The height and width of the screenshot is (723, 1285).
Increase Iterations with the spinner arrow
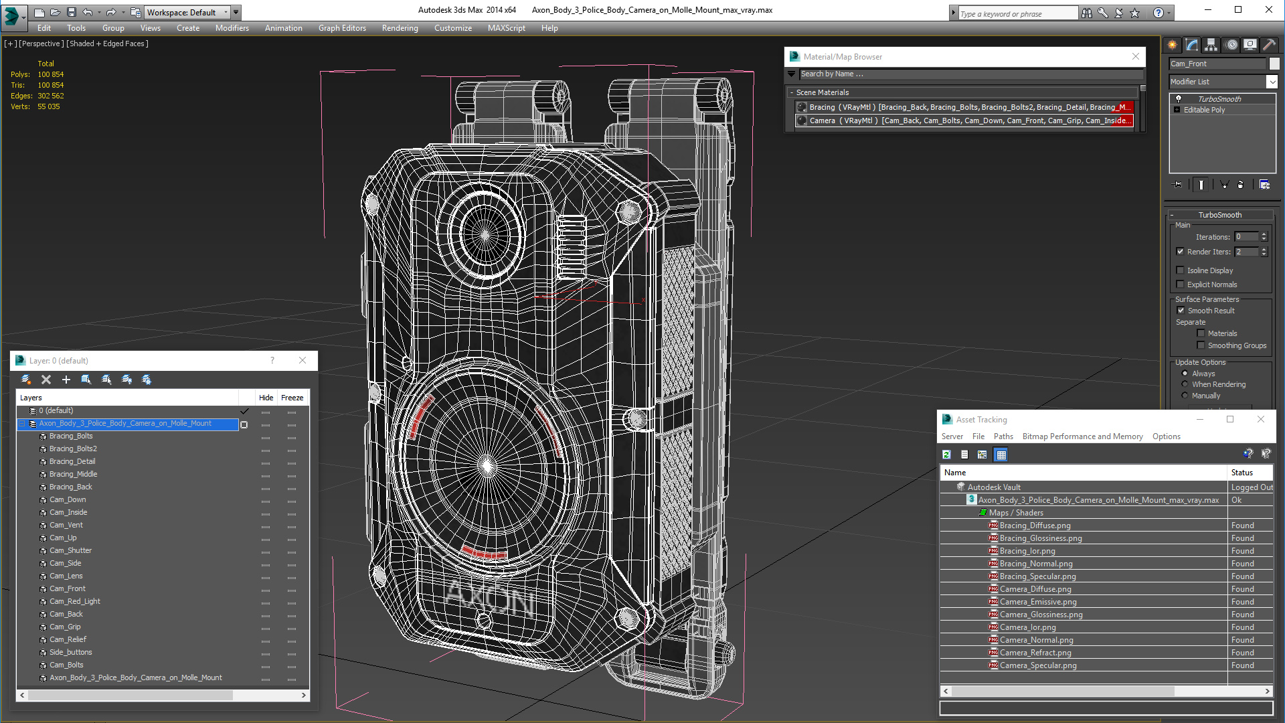coord(1264,234)
